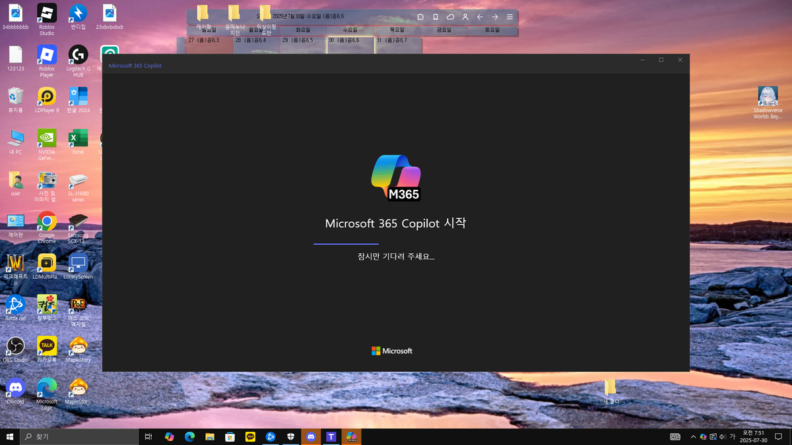Select the Excel desktop shortcut
The width and height of the screenshot is (792, 445).
click(x=78, y=142)
